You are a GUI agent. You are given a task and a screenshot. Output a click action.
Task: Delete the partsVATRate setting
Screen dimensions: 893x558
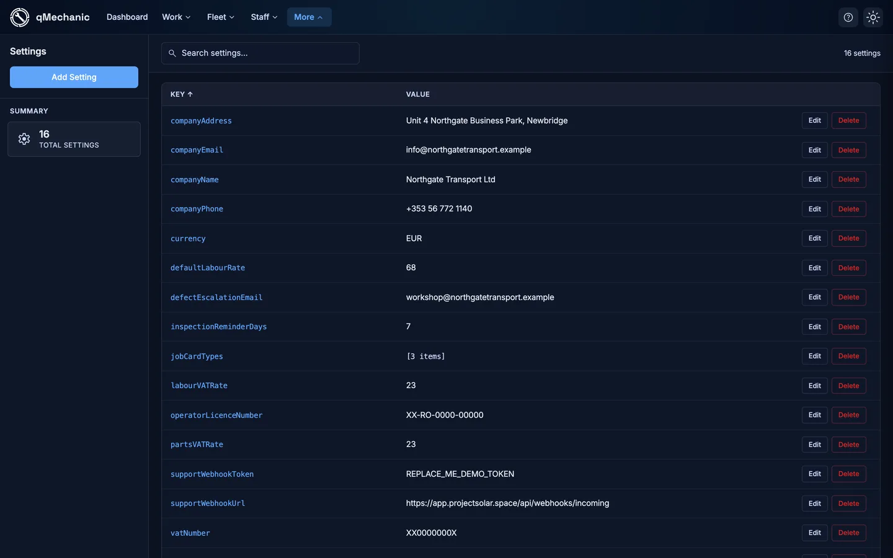pyautogui.click(x=849, y=445)
